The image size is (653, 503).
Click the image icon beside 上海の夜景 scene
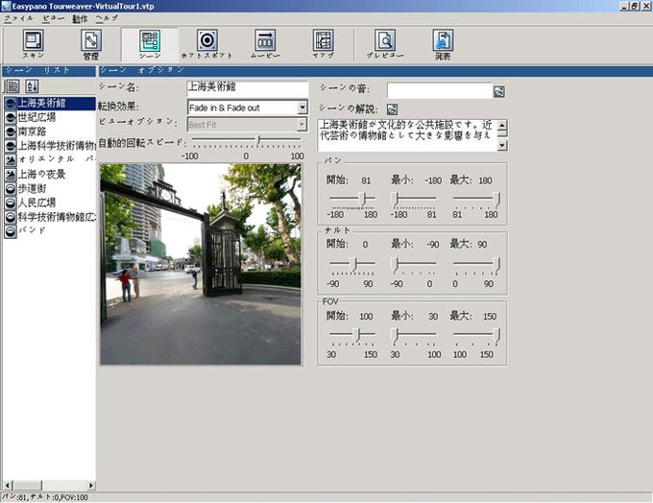click(11, 175)
